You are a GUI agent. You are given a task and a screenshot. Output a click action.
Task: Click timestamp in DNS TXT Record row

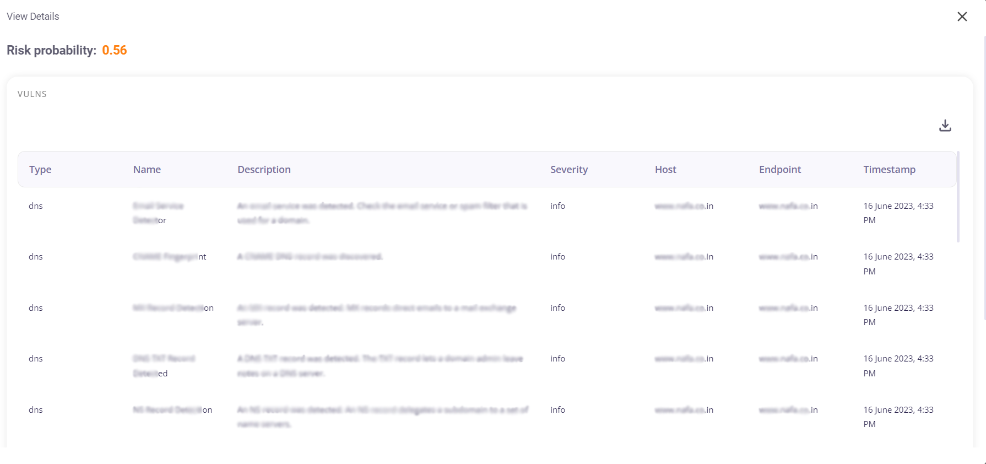click(898, 366)
